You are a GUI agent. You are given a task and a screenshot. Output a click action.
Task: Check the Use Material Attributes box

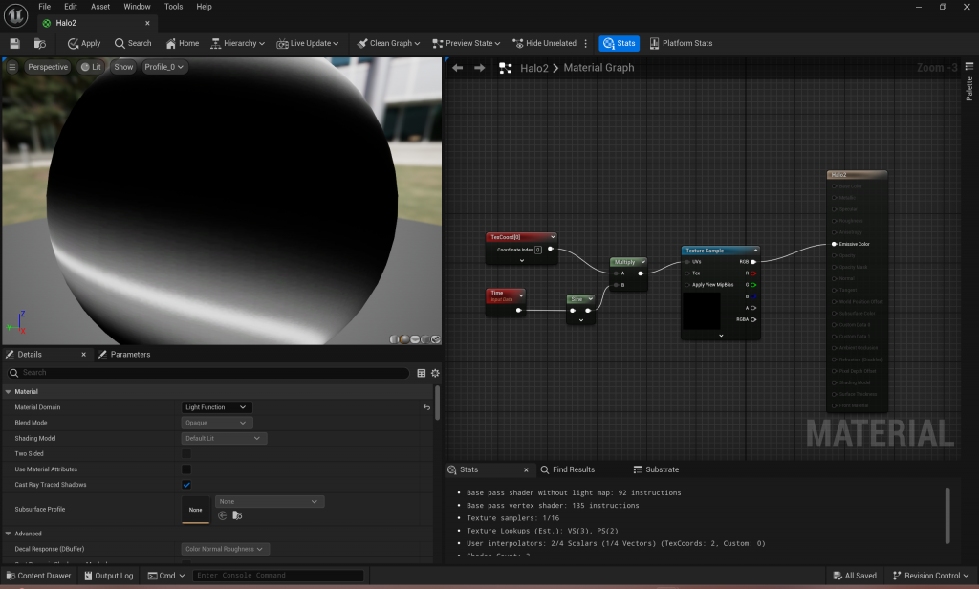point(186,469)
